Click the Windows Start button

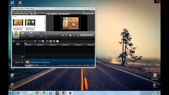11,93
